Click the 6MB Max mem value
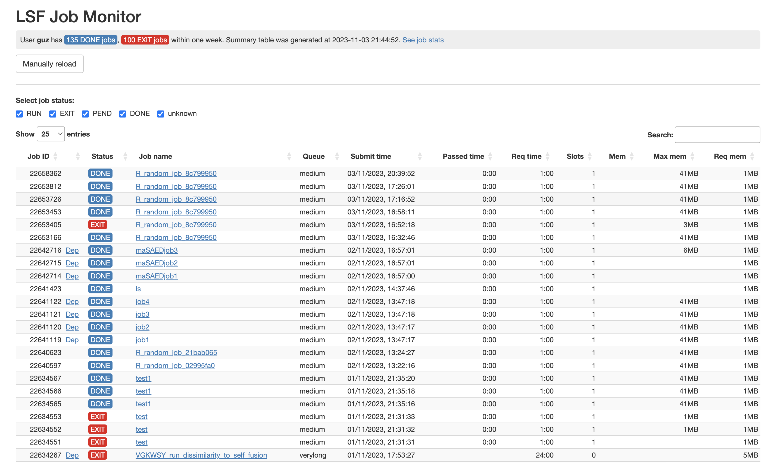Image resolution: width=768 pixels, height=463 pixels. [x=690, y=250]
